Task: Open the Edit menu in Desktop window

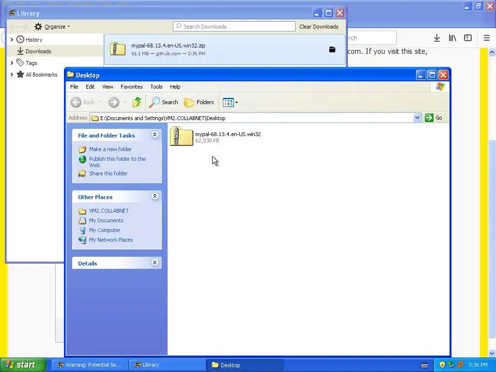Action: pyautogui.click(x=90, y=87)
